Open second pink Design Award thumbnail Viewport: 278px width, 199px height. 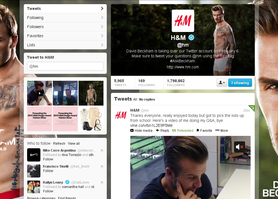pos(65,119)
